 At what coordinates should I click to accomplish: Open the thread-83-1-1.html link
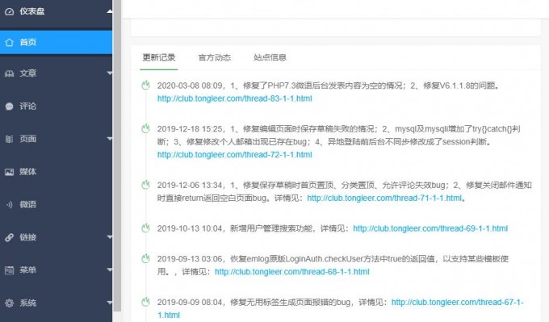click(235, 98)
